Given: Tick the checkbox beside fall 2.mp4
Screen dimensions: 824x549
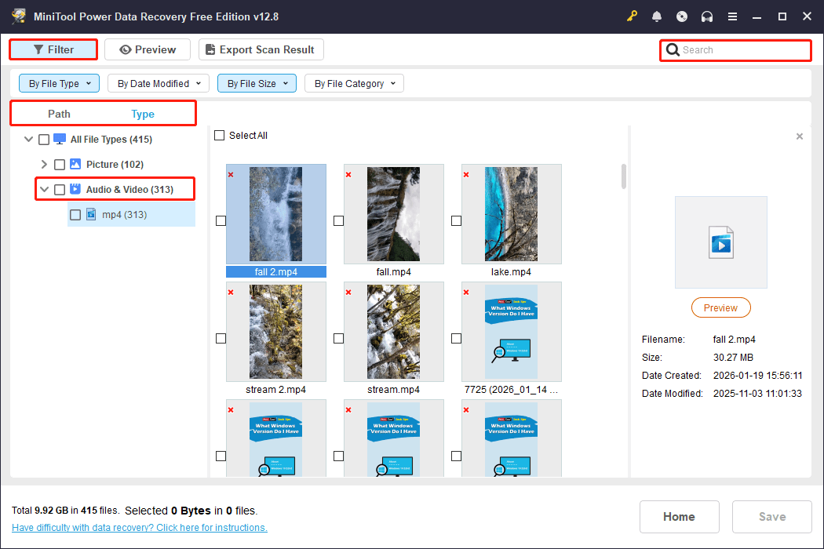Looking at the screenshot, I should 221,221.
